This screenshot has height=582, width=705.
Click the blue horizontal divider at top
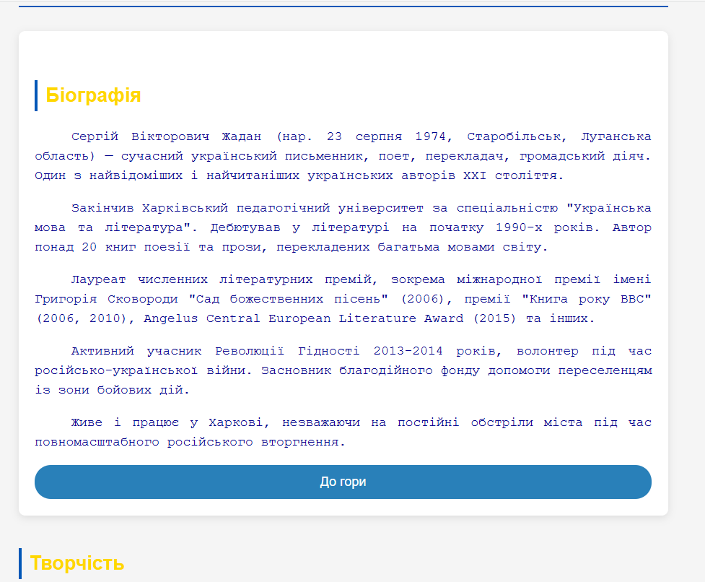click(343, 6)
